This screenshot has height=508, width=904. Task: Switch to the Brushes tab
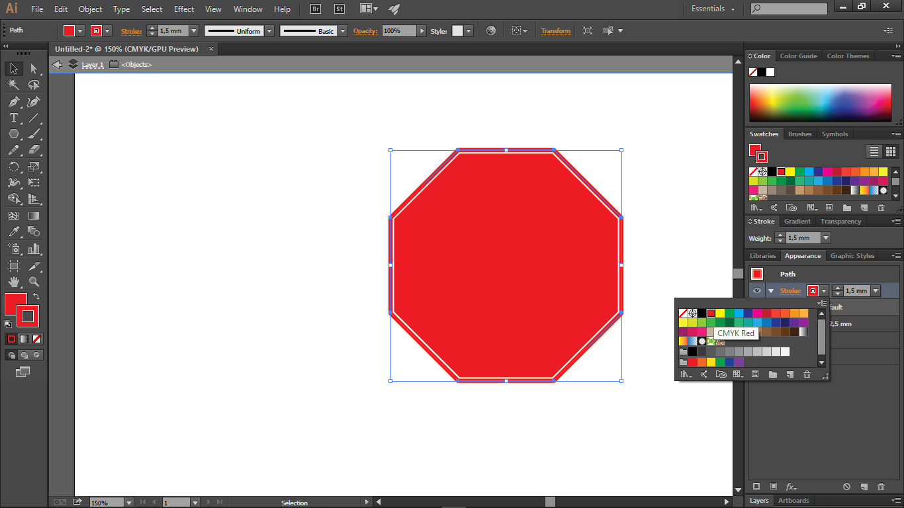tap(799, 134)
